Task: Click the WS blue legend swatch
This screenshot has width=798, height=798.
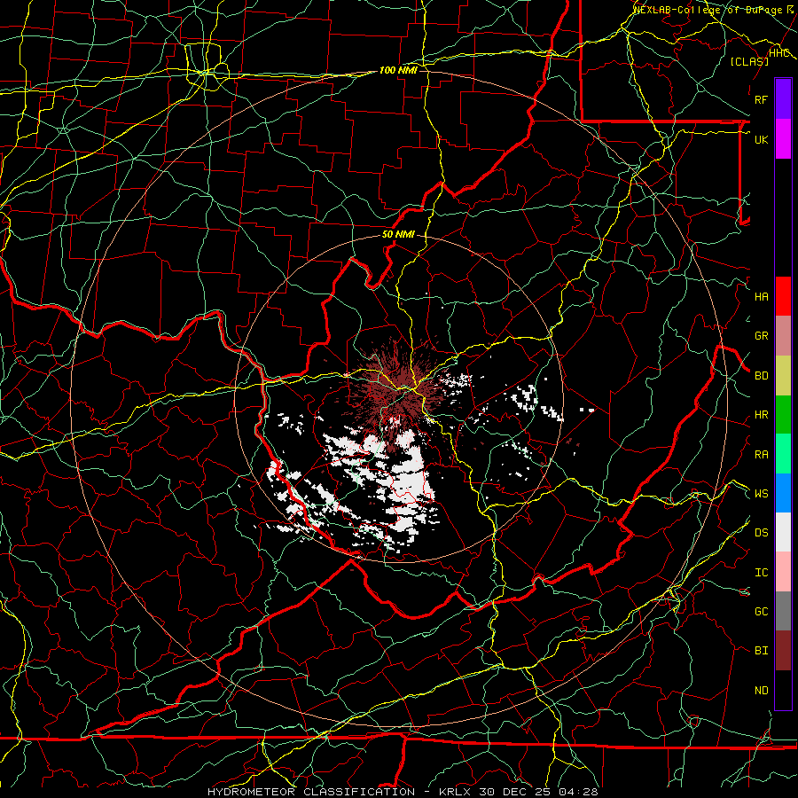Action: pos(783,493)
